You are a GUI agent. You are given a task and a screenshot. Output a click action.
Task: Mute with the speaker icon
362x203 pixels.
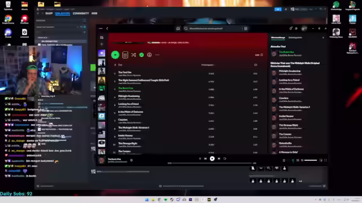pos(302,160)
